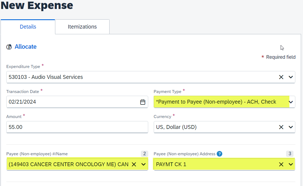Screen dimensions: 303x186
Task: Select the Details tab
Action: [x=28, y=27]
